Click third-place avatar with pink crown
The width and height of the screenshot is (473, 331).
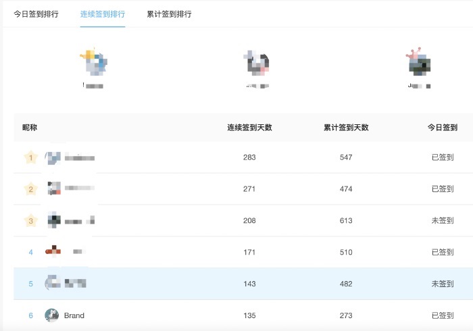click(419, 61)
